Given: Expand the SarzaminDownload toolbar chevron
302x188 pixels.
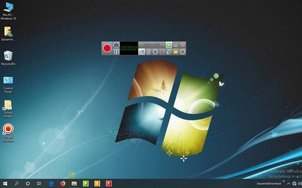Looking at the screenshot, I should [x=284, y=181].
